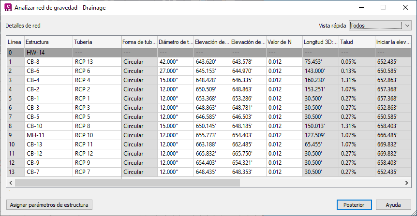417x216 pixels.
Task: Click elevation cell 665.750'
Action: tap(248, 153)
